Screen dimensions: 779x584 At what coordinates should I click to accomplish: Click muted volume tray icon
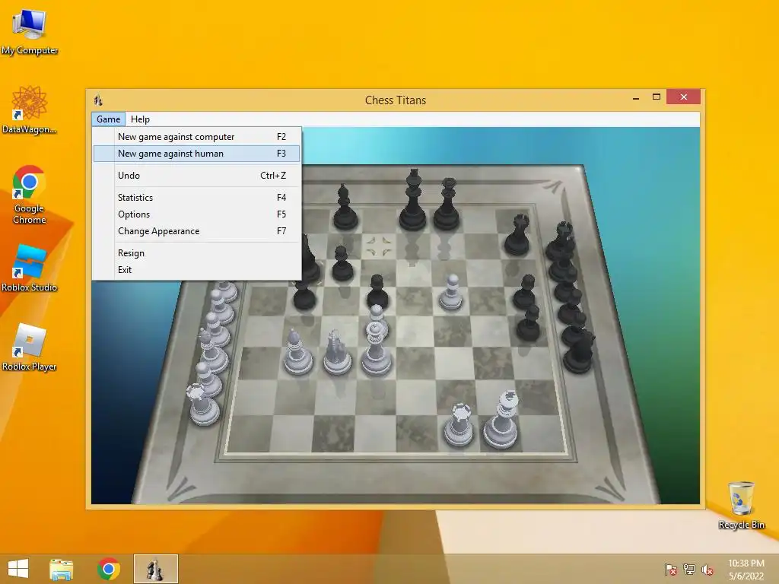click(707, 569)
